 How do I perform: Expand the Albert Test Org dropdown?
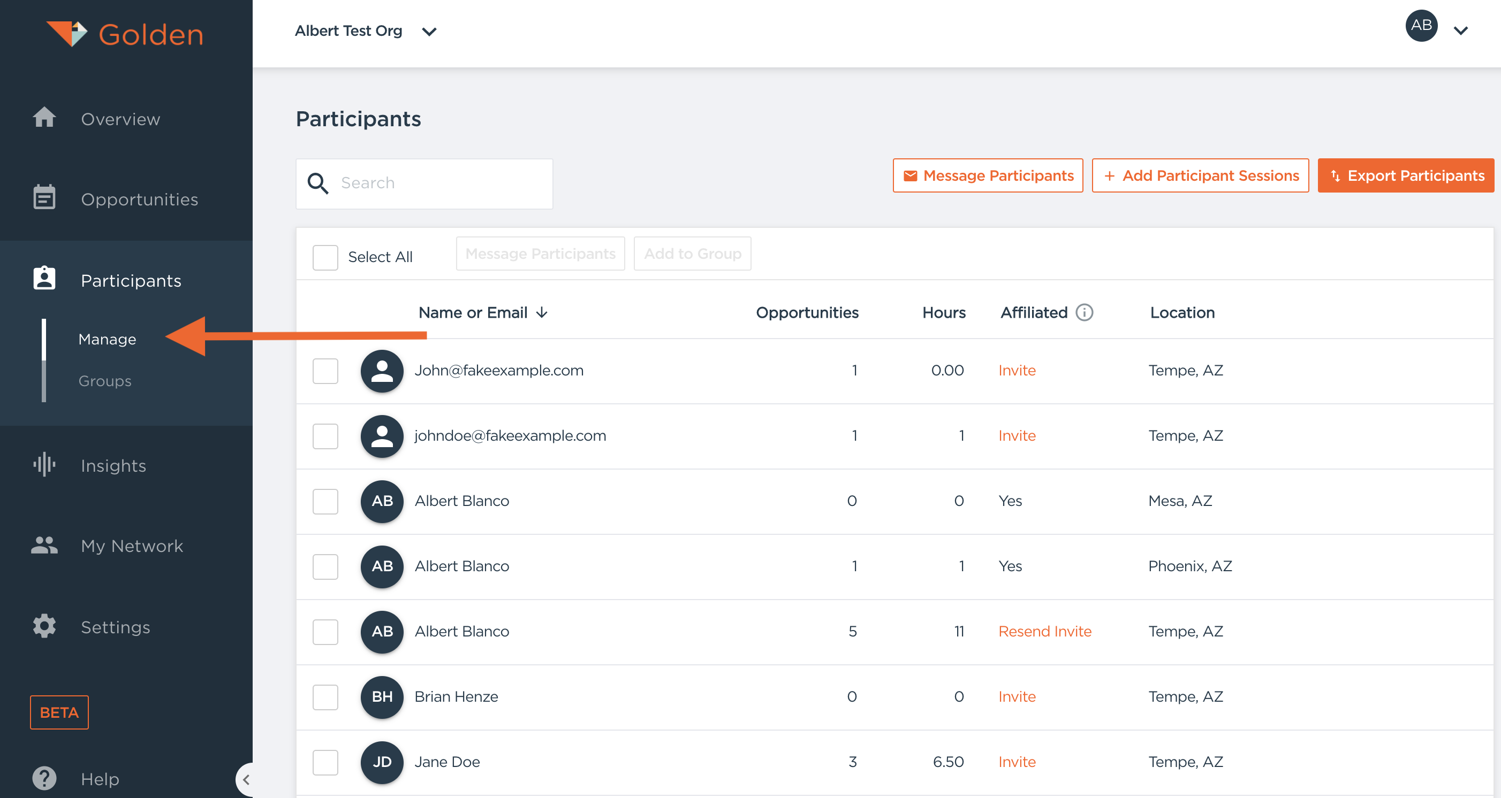[429, 32]
